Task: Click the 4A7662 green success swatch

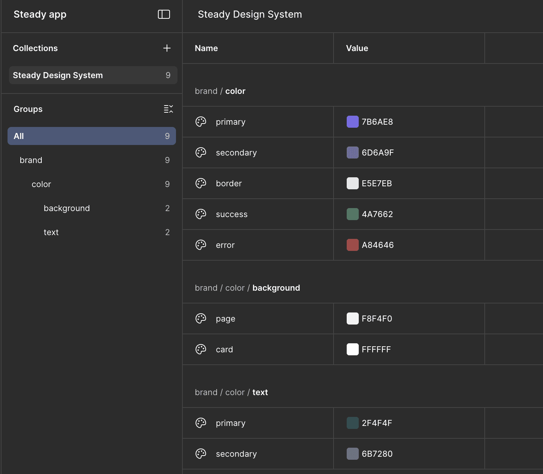Action: [x=352, y=214]
